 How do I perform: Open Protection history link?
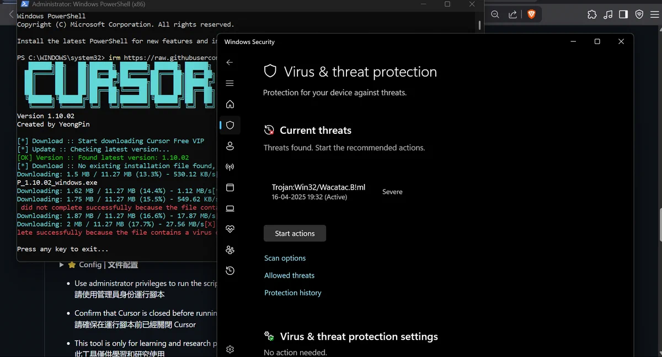[292, 293]
